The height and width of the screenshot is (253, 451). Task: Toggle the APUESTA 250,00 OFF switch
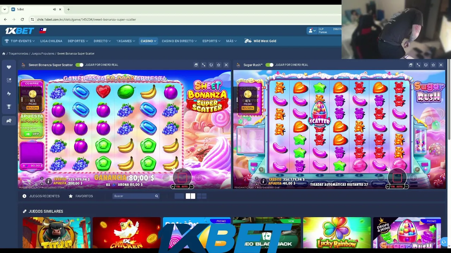point(32,134)
